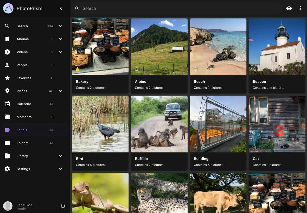Viewport: 307px width, 213px height.
Task: Expand the Settings submenu chevron
Action: [61, 169]
